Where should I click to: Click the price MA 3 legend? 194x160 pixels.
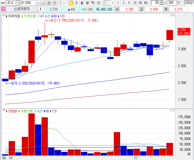click(x=30, y=16)
